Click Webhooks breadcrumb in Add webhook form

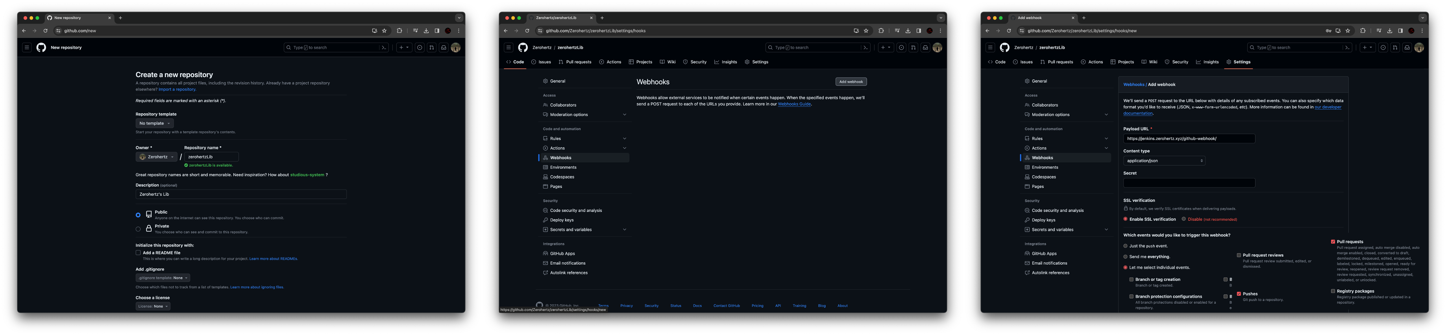coord(1134,85)
